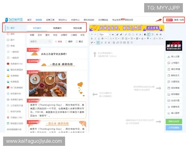Click 登录/注册 link at top right
The height and width of the screenshot is (149, 186).
click(179, 20)
